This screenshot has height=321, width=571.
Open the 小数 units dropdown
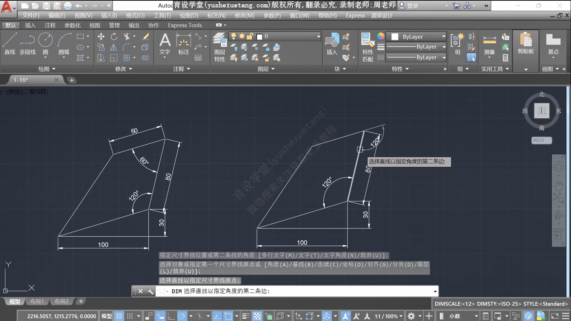click(463, 316)
